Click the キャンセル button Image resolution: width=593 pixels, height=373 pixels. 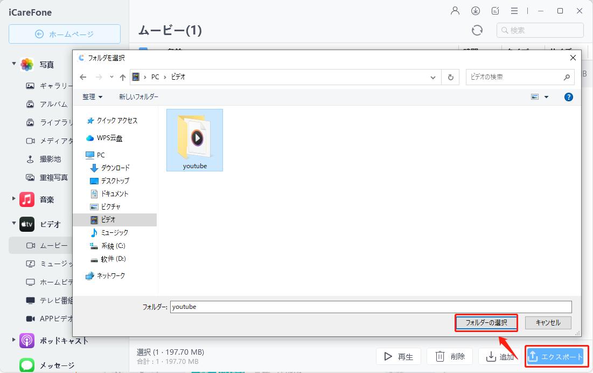548,323
